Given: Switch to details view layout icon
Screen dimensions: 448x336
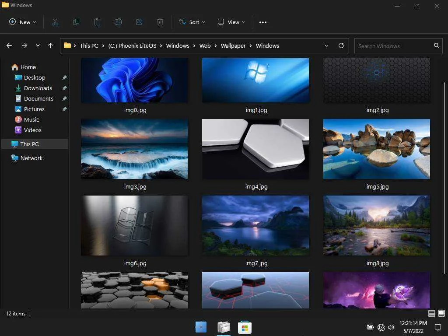Looking at the screenshot, I should (432, 313).
